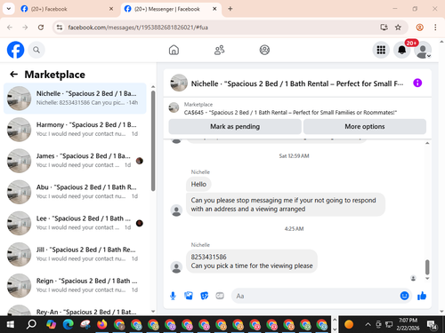
Task: Open the Friends icon in top navigation
Action: 219,50
